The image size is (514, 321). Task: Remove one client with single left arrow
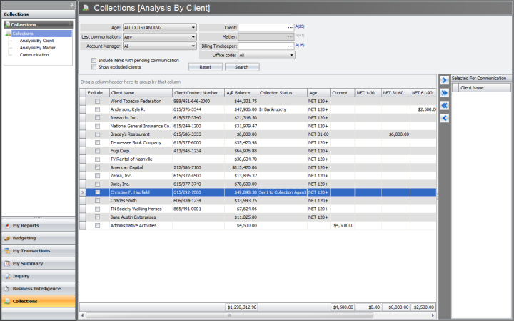[x=444, y=117]
